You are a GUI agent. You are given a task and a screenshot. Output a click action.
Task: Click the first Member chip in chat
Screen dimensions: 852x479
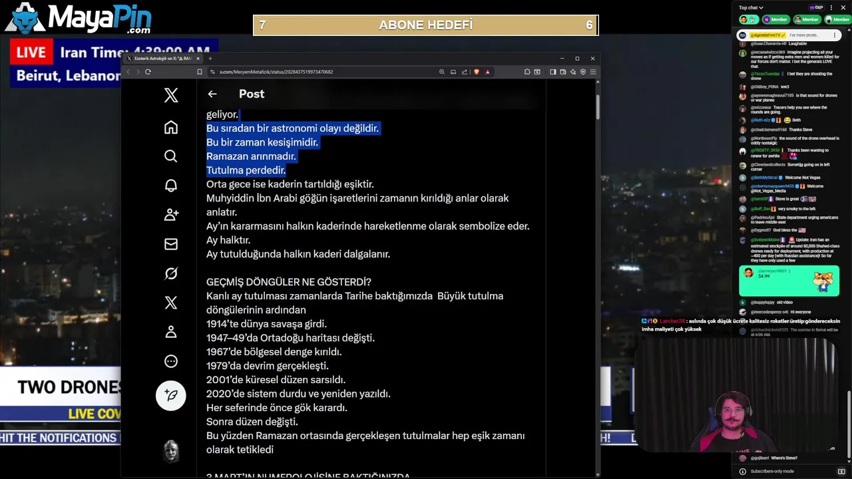click(x=775, y=19)
